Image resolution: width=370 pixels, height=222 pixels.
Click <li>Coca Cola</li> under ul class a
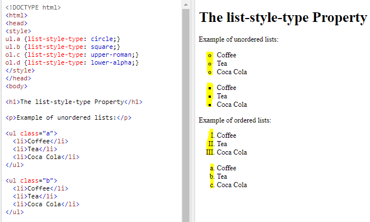(46, 157)
